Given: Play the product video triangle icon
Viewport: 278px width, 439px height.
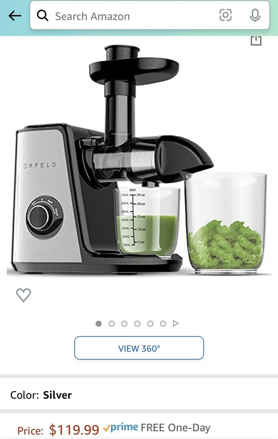Looking at the screenshot, I should tap(176, 323).
